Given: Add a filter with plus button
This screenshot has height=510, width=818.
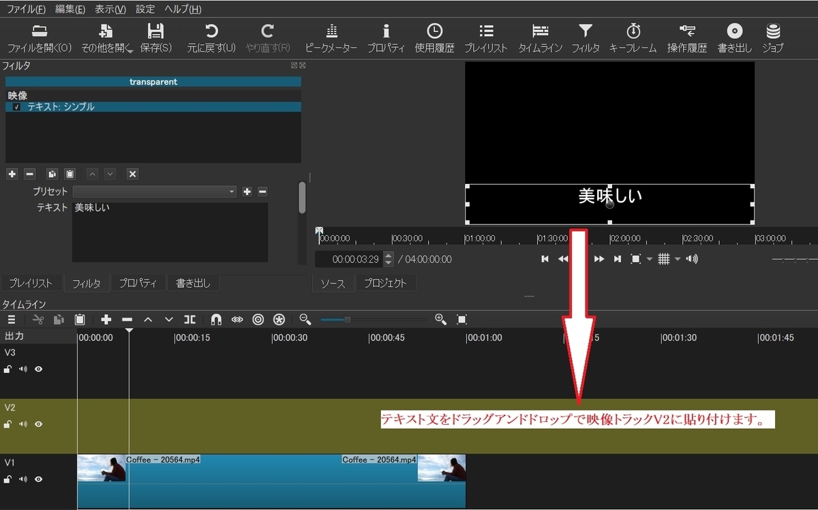Looking at the screenshot, I should (12, 174).
